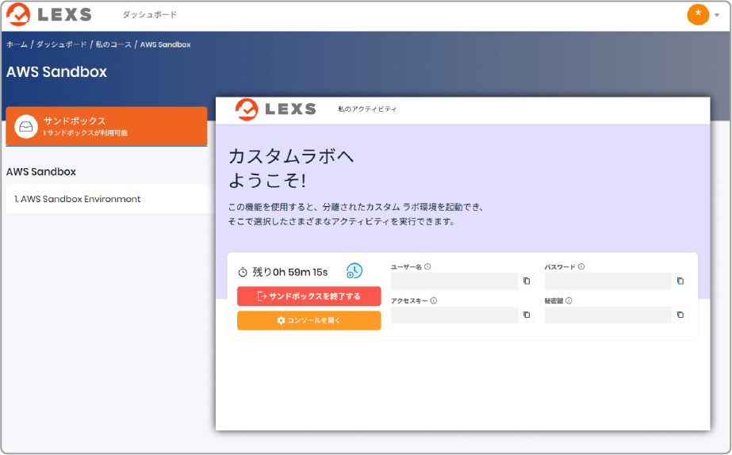
Task: Click the info icon next to 秘密鍵
Action: 569,300
